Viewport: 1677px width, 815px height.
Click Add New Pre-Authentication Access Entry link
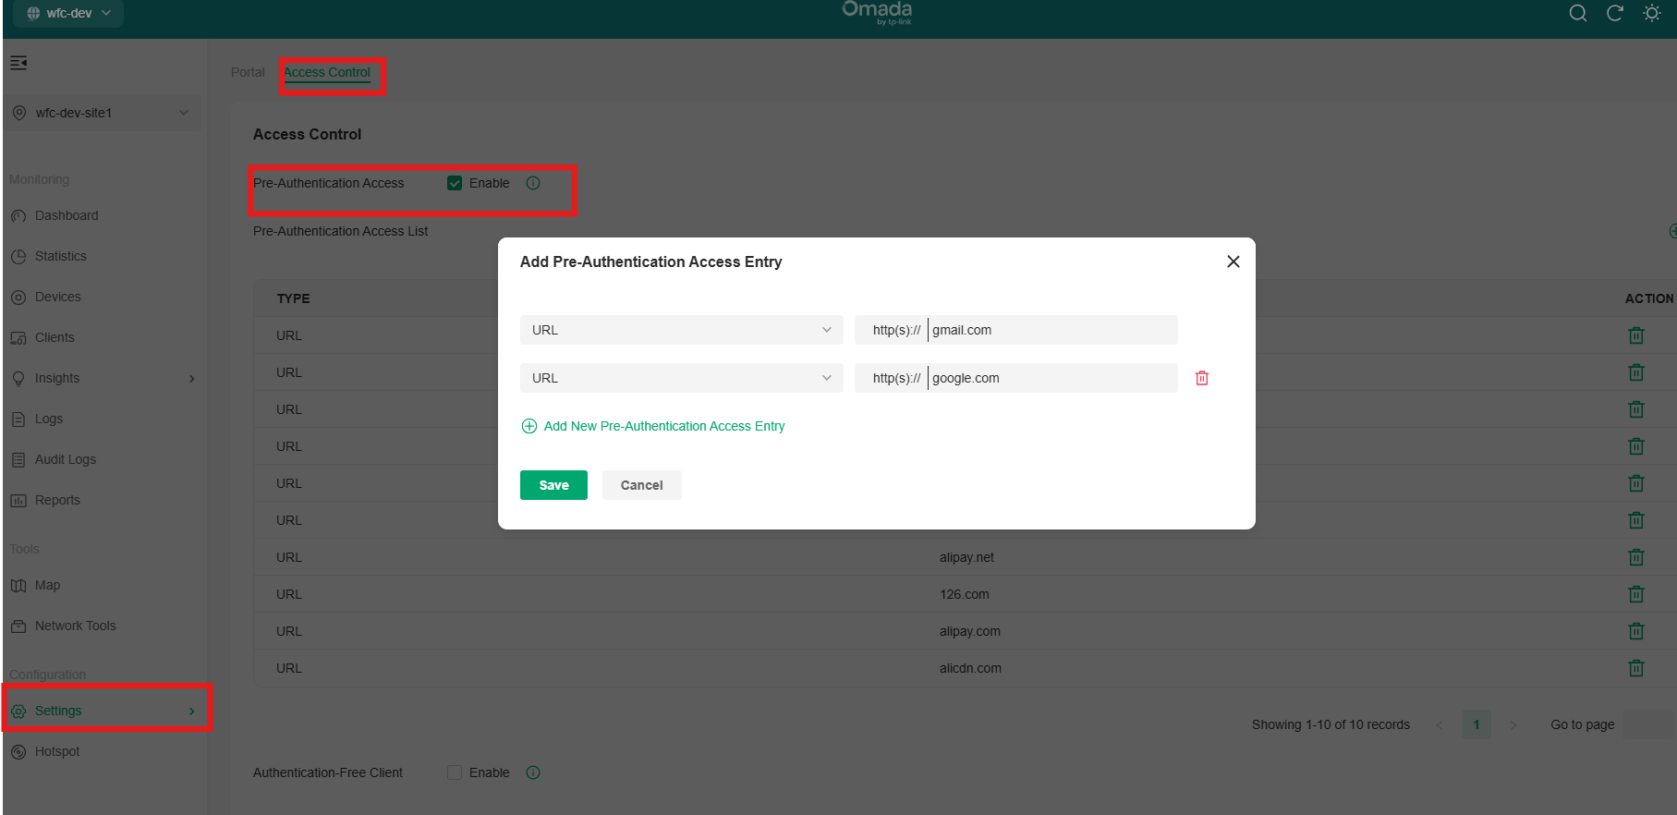(x=663, y=426)
